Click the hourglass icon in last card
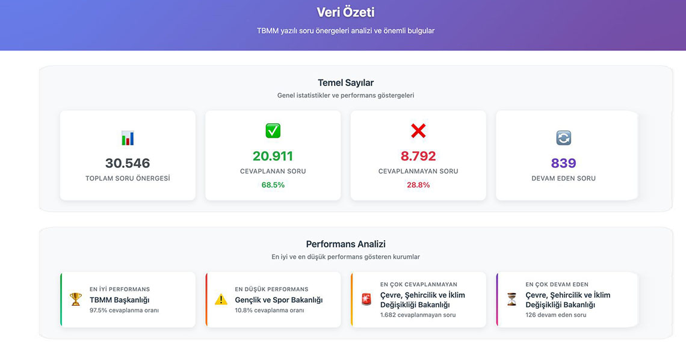The height and width of the screenshot is (343, 686). click(511, 299)
